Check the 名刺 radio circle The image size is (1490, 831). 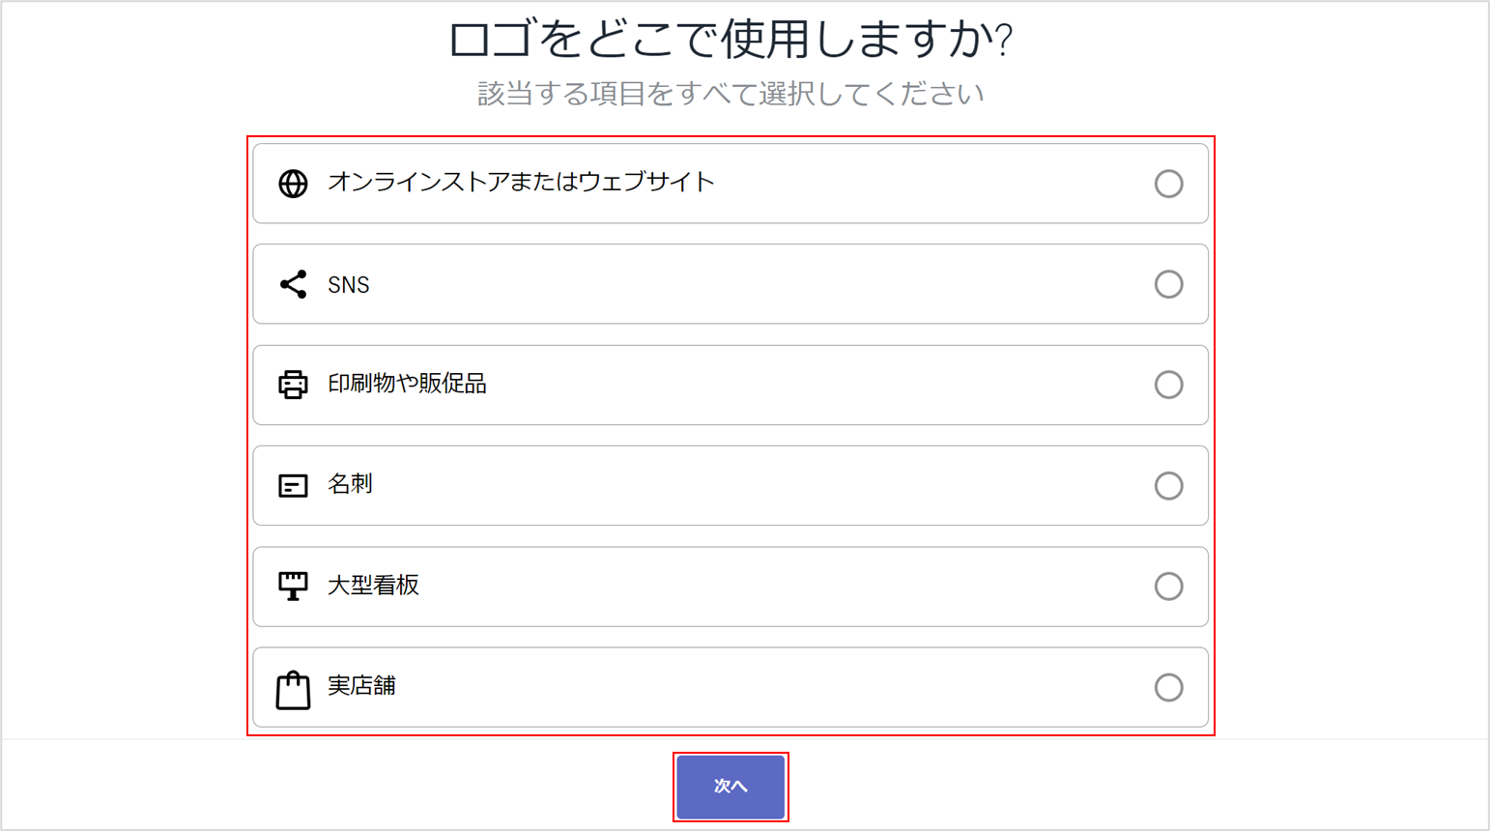pos(1168,485)
